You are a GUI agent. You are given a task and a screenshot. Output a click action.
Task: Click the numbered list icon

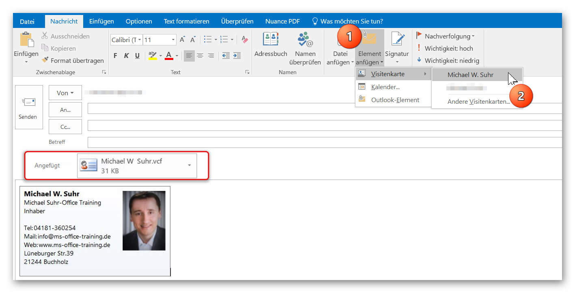(224, 39)
